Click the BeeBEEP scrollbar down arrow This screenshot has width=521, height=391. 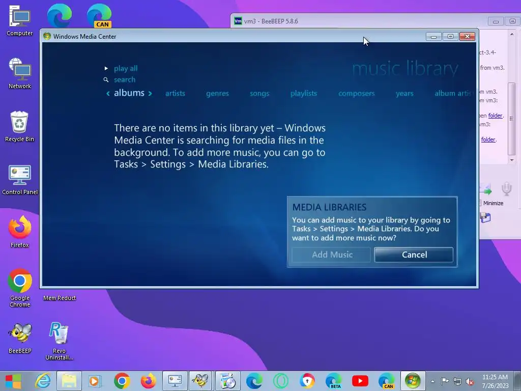[x=511, y=160]
